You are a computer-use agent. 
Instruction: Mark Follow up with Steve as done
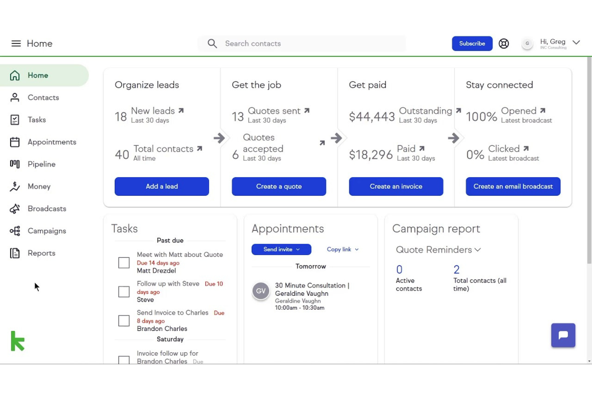[x=124, y=292]
